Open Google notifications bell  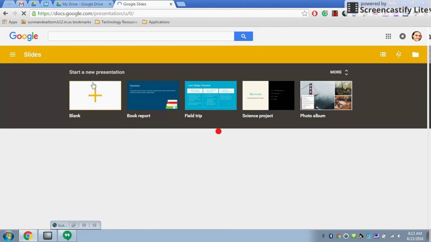point(402,36)
